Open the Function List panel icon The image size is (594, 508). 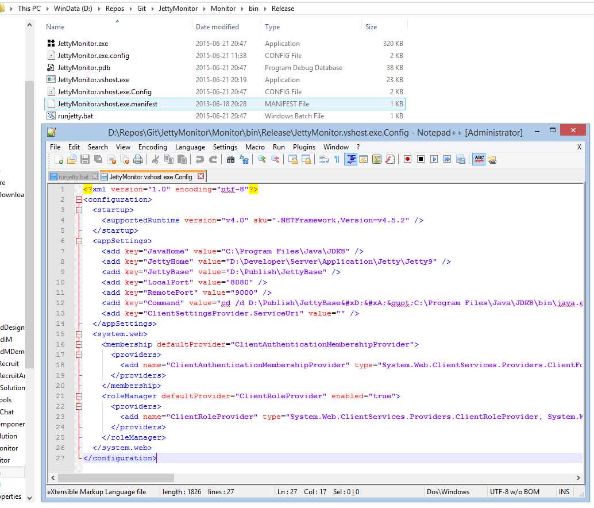pos(390,160)
